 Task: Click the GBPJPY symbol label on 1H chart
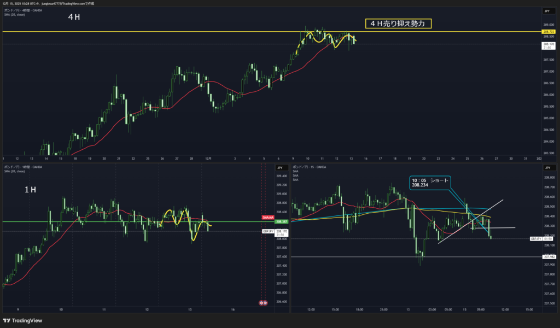tap(267, 231)
